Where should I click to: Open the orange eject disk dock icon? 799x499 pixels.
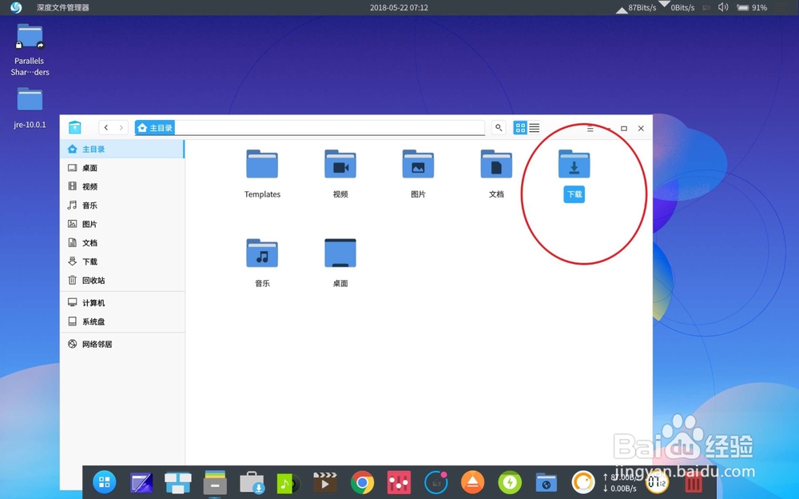point(472,482)
